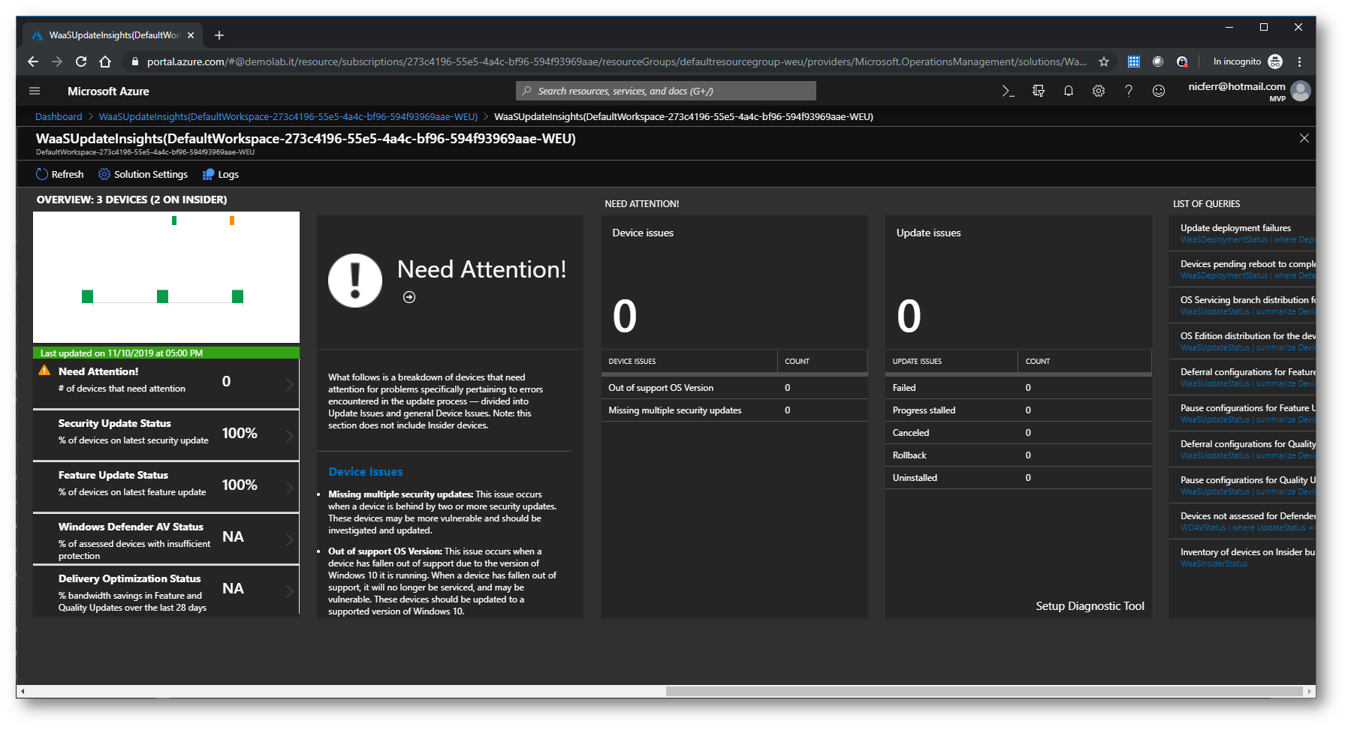Select Missing multiple security updates row
This screenshot has height=730, width=1348.
point(734,410)
